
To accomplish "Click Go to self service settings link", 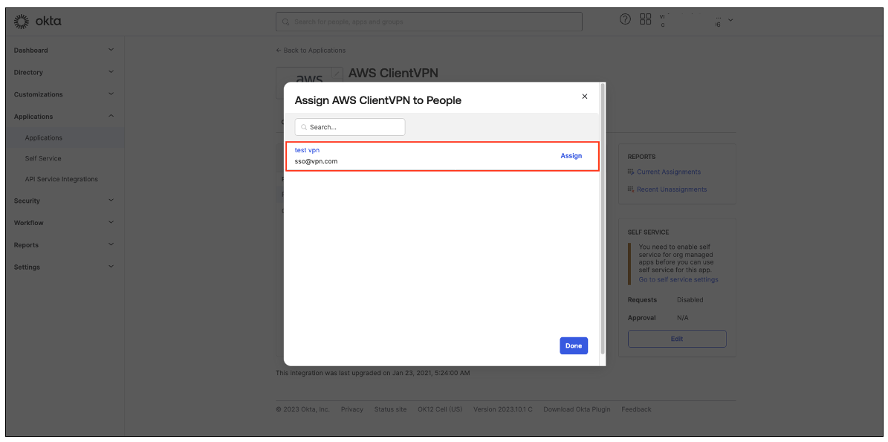I will [678, 279].
